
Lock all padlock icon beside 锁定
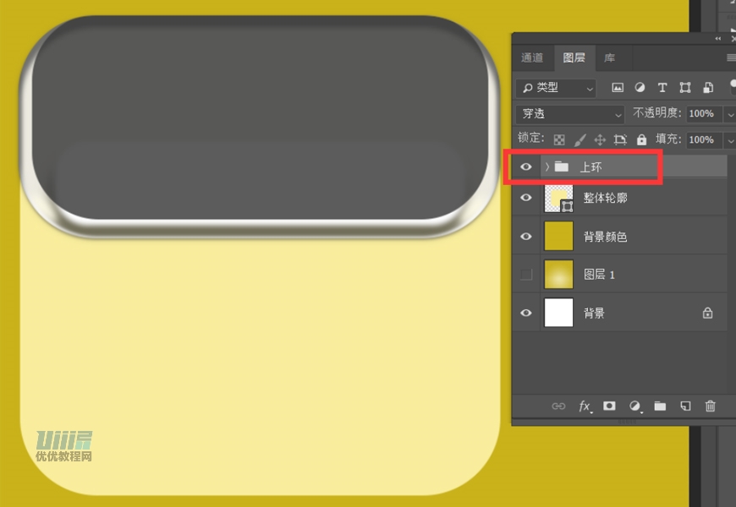coord(641,139)
